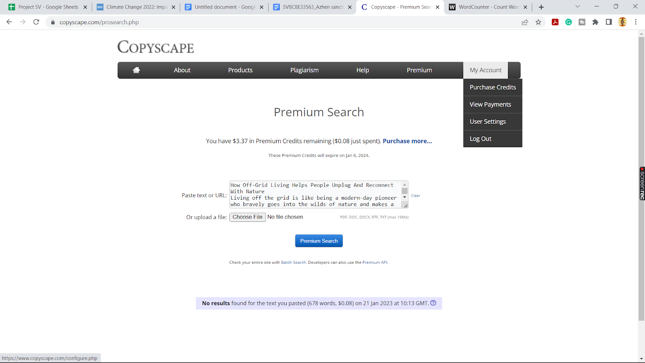Open the My Account menu

pyautogui.click(x=486, y=70)
